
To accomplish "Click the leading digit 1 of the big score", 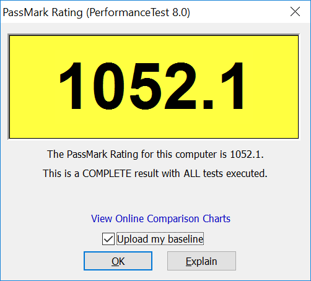I will 71,86.
